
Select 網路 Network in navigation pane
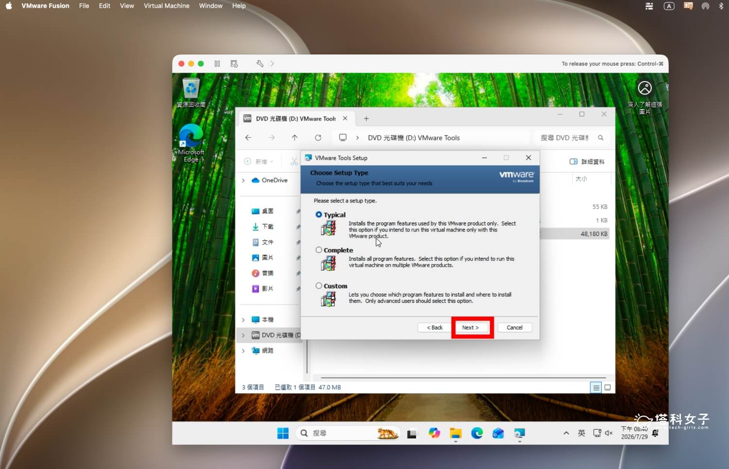click(262, 351)
